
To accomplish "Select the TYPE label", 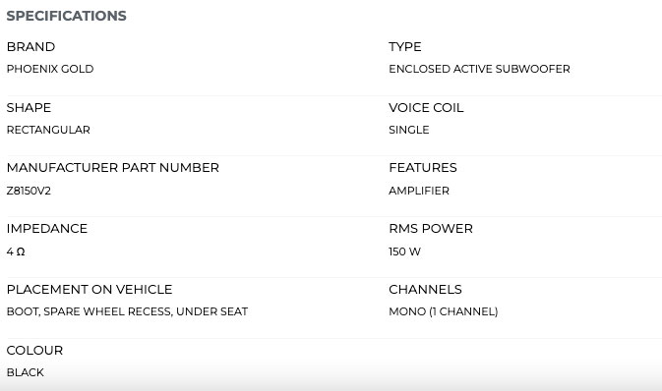I will (x=405, y=47).
